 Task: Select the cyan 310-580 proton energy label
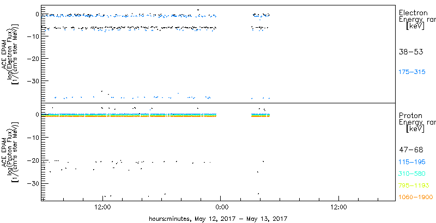tap(412, 174)
